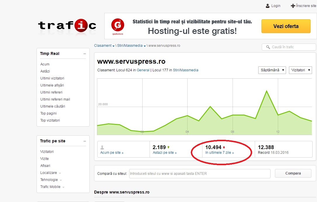Screen dimensions: 317x202
Task: Select Top pagini from sidebar
Action: [48, 113]
